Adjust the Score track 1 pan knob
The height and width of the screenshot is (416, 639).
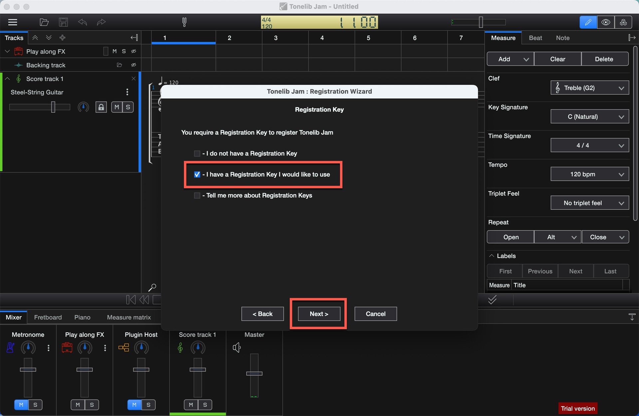point(83,107)
